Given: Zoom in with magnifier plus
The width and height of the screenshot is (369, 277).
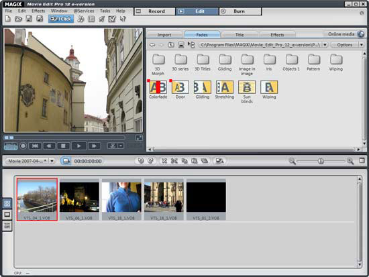Looking at the screenshot, I should pyautogui.click(x=350, y=161).
